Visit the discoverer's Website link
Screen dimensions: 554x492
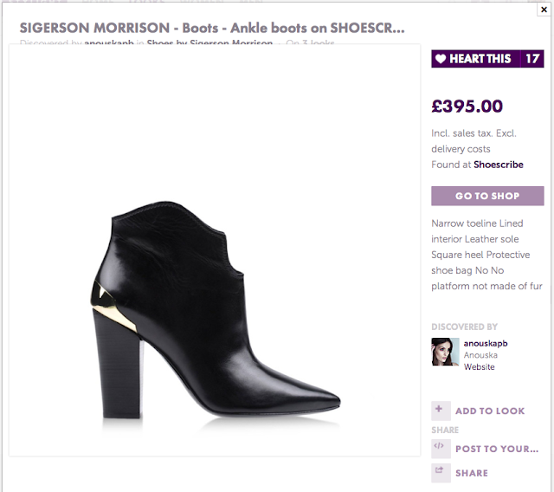tap(480, 367)
